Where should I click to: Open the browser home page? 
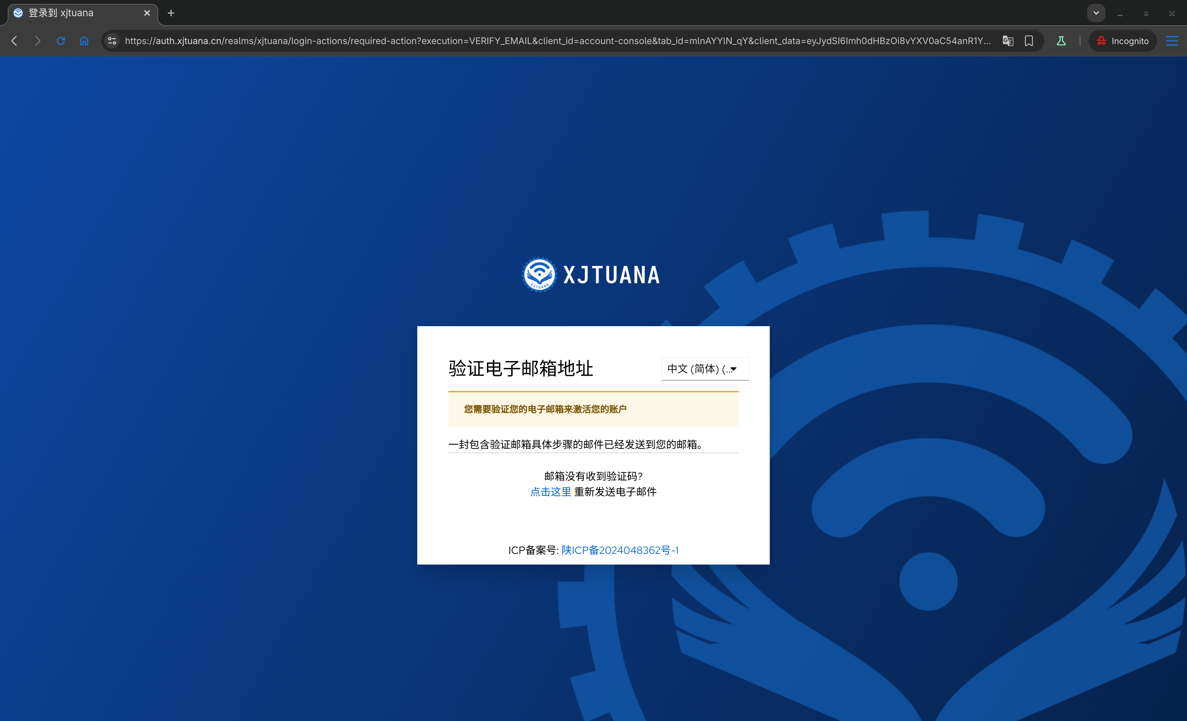[x=84, y=41]
